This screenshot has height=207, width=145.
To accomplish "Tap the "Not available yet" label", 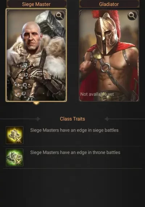I will tap(97, 94).
